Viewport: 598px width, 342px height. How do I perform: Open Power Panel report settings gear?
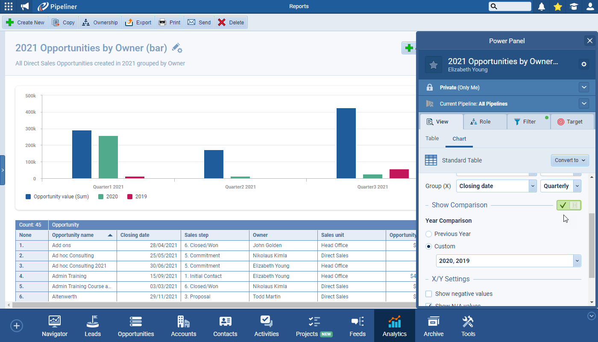[x=584, y=63]
